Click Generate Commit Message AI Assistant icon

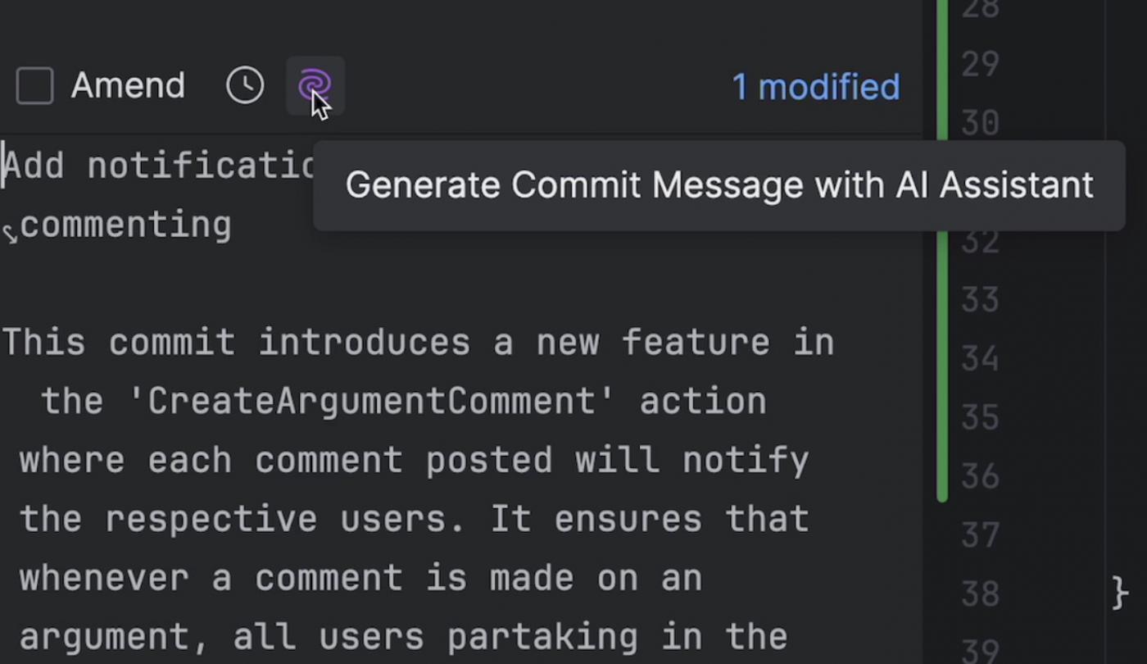tap(315, 85)
